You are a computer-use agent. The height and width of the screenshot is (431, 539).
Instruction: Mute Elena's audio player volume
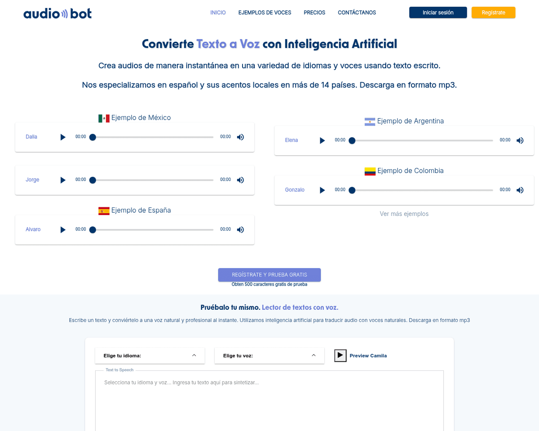520,141
